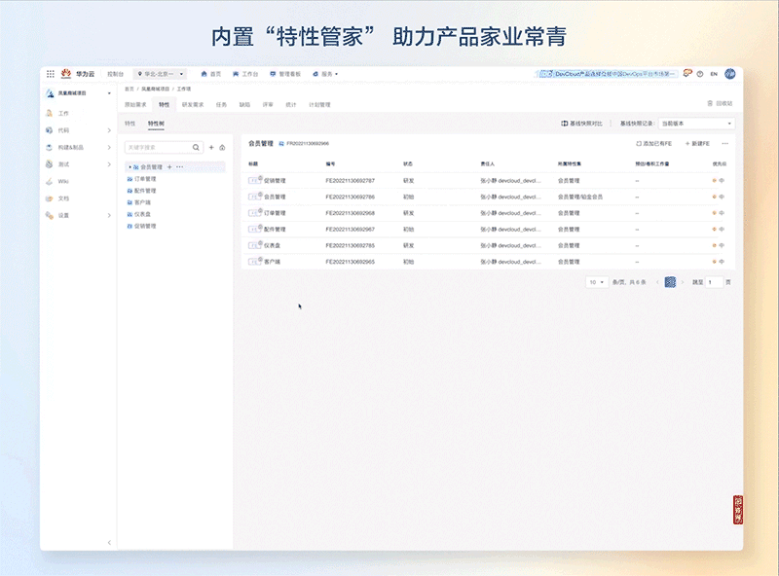Open the 缺陷 tab in the work item bar

(x=245, y=104)
